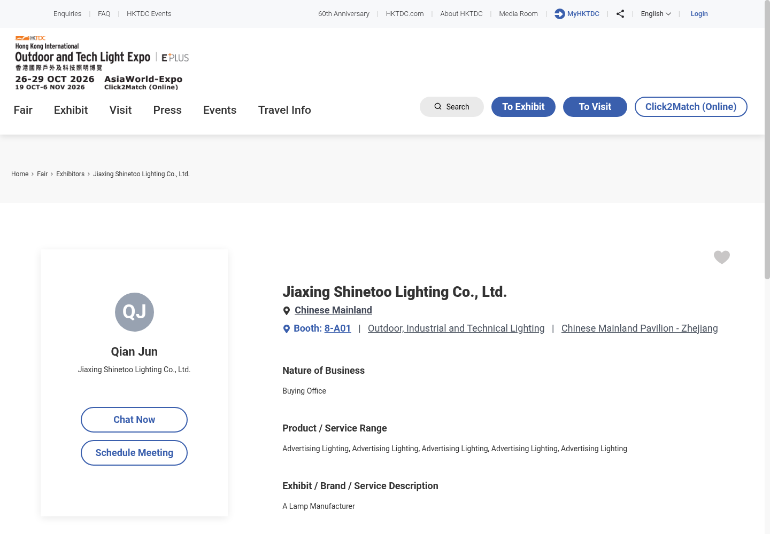Click the location pin beside Chinese Mainland
770x534 pixels.
(x=287, y=311)
